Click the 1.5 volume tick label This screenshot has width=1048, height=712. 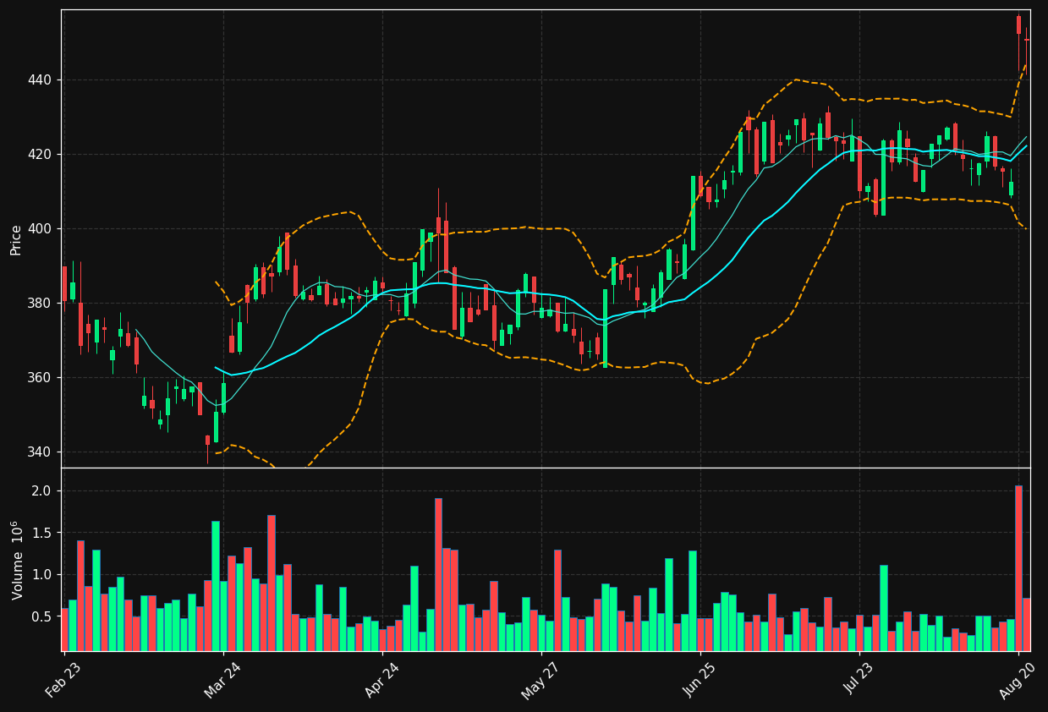pyautogui.click(x=43, y=534)
